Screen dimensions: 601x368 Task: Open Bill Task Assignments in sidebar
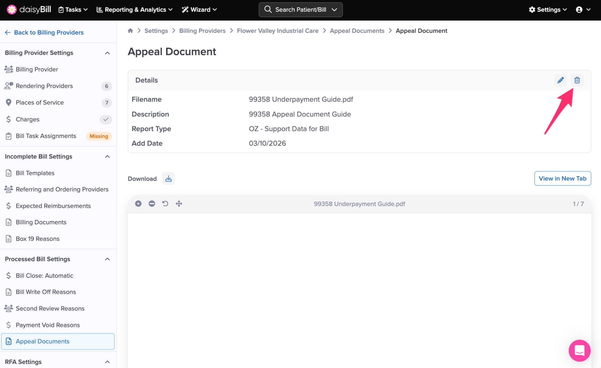46,136
